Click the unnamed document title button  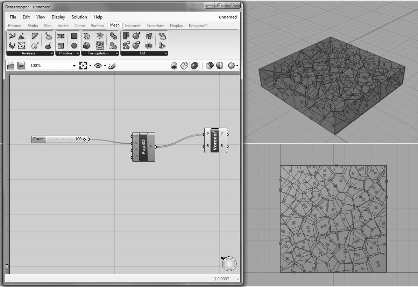pos(228,17)
